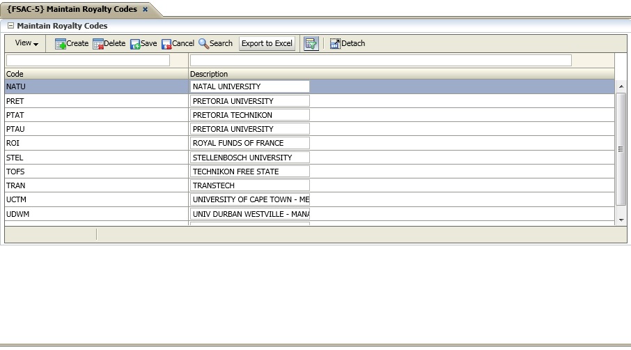Detach the table using Detach icon
631x350 pixels.
(335, 44)
